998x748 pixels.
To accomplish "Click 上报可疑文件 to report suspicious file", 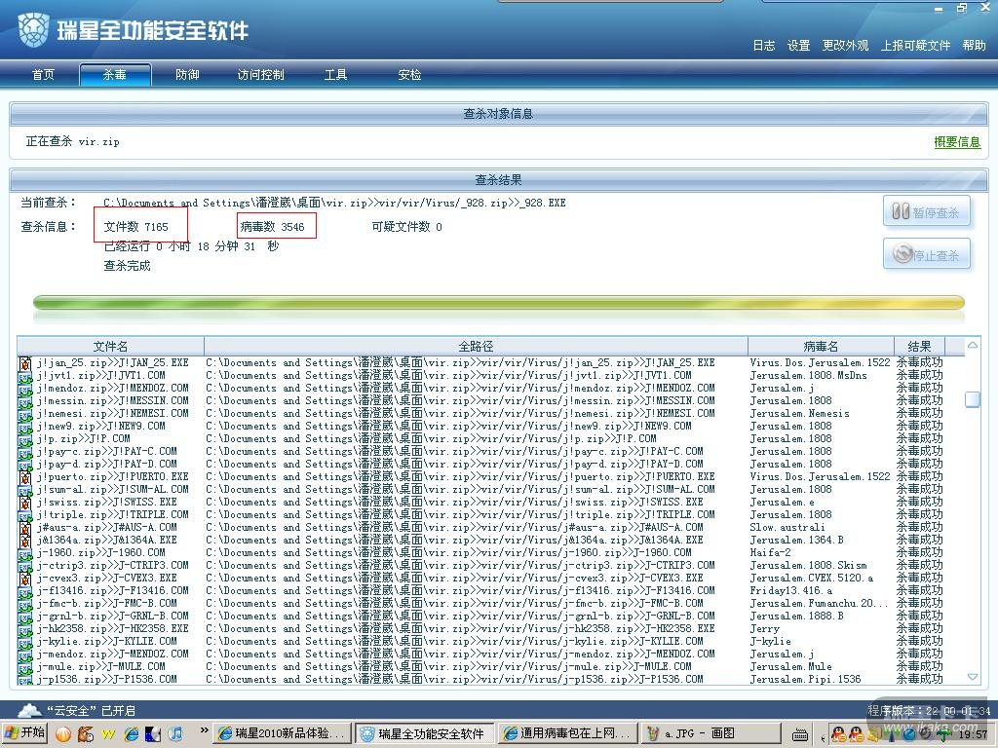I will [x=915, y=45].
